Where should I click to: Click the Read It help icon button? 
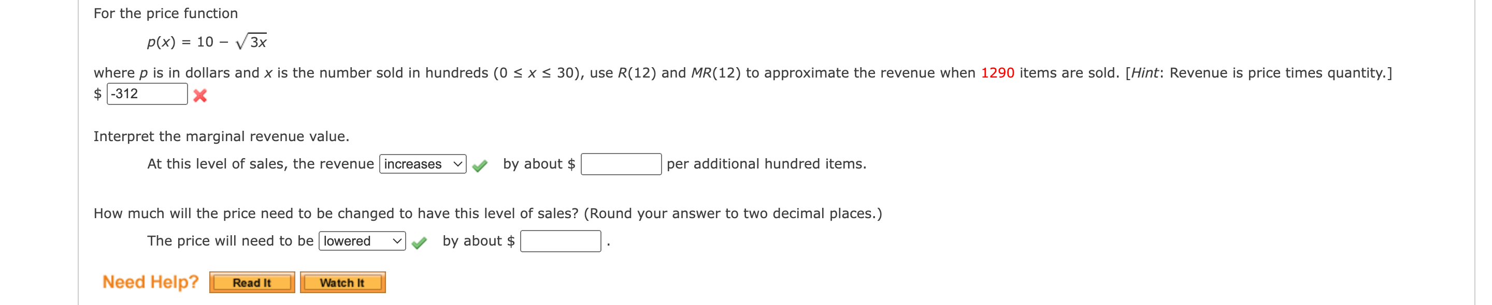251,282
